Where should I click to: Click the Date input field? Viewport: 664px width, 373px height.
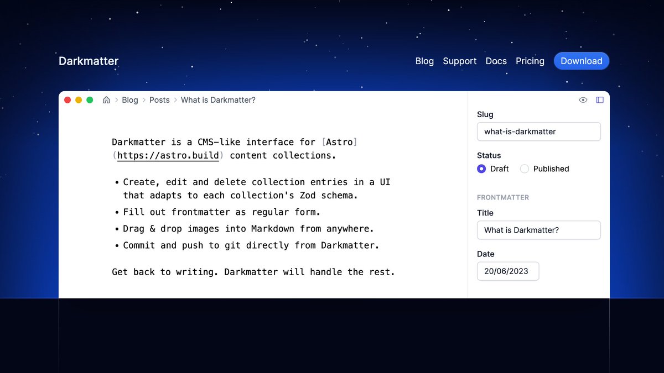[x=508, y=271]
